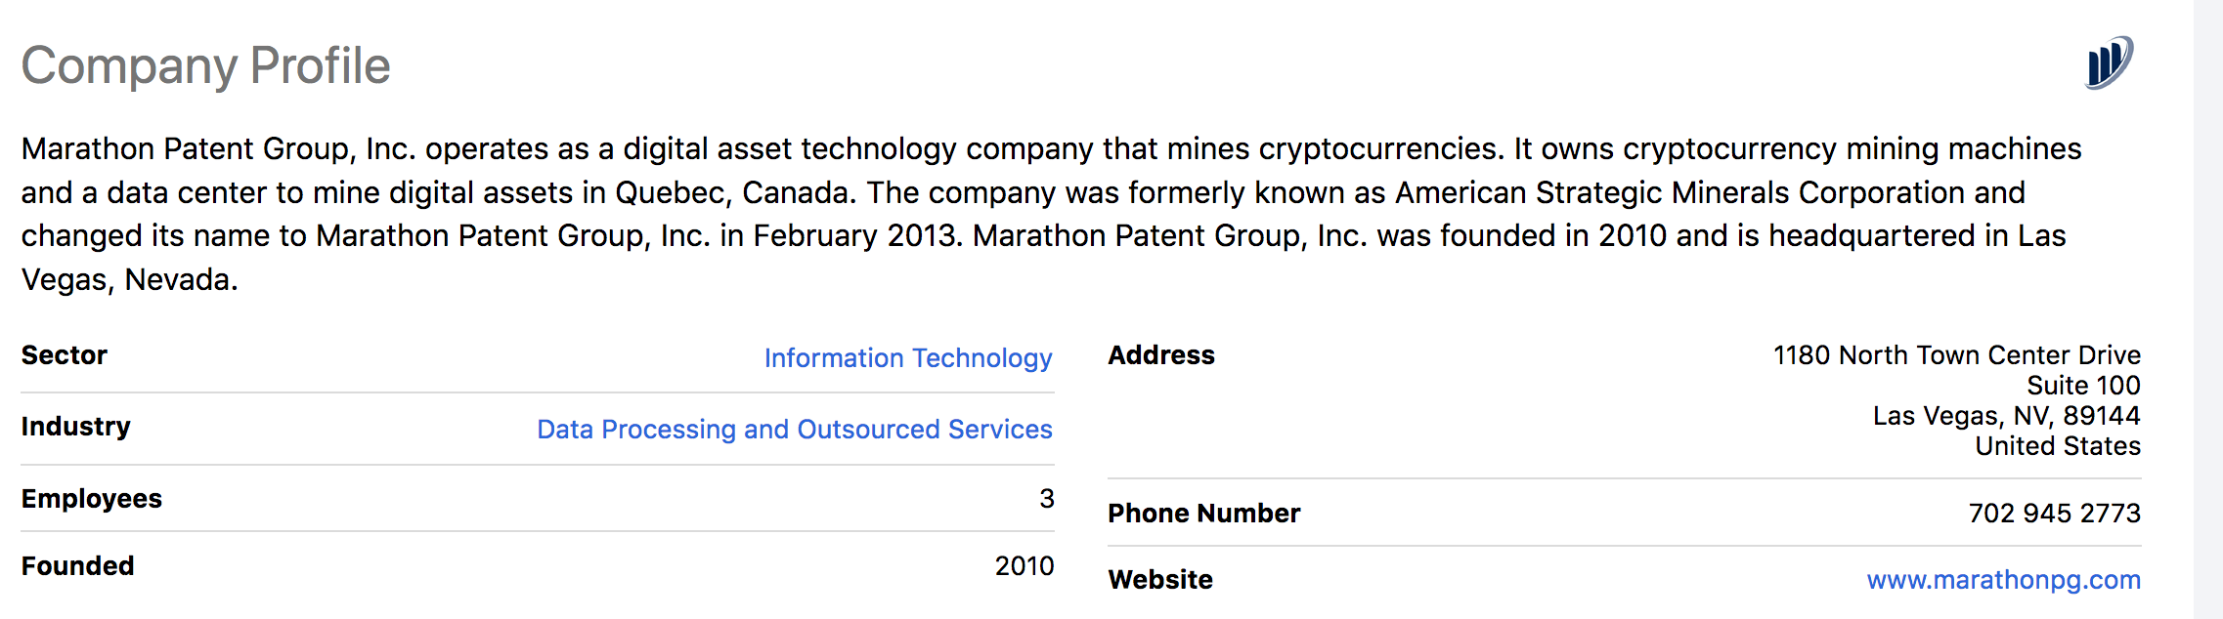Visit the www.marathonpg.com website link
Screen dimensions: 2223x619
[x=2004, y=580]
